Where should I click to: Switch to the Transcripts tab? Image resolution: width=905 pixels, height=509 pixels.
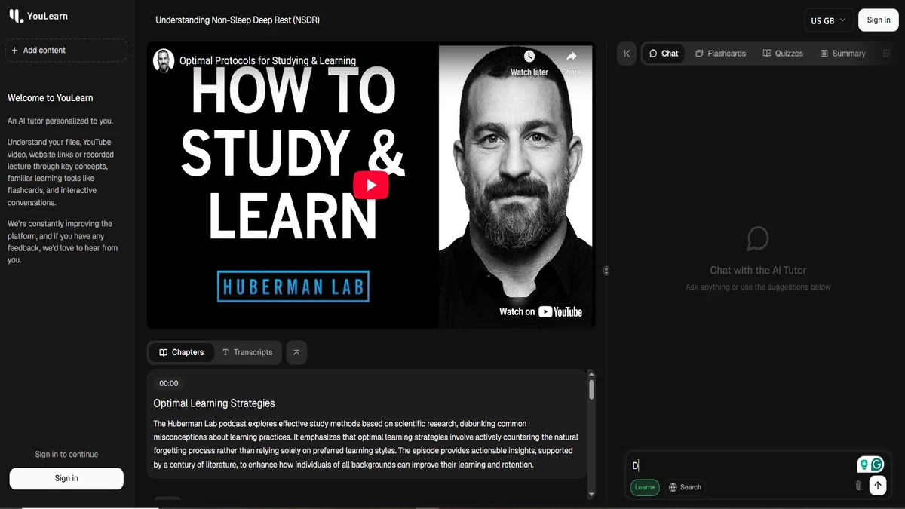247,352
